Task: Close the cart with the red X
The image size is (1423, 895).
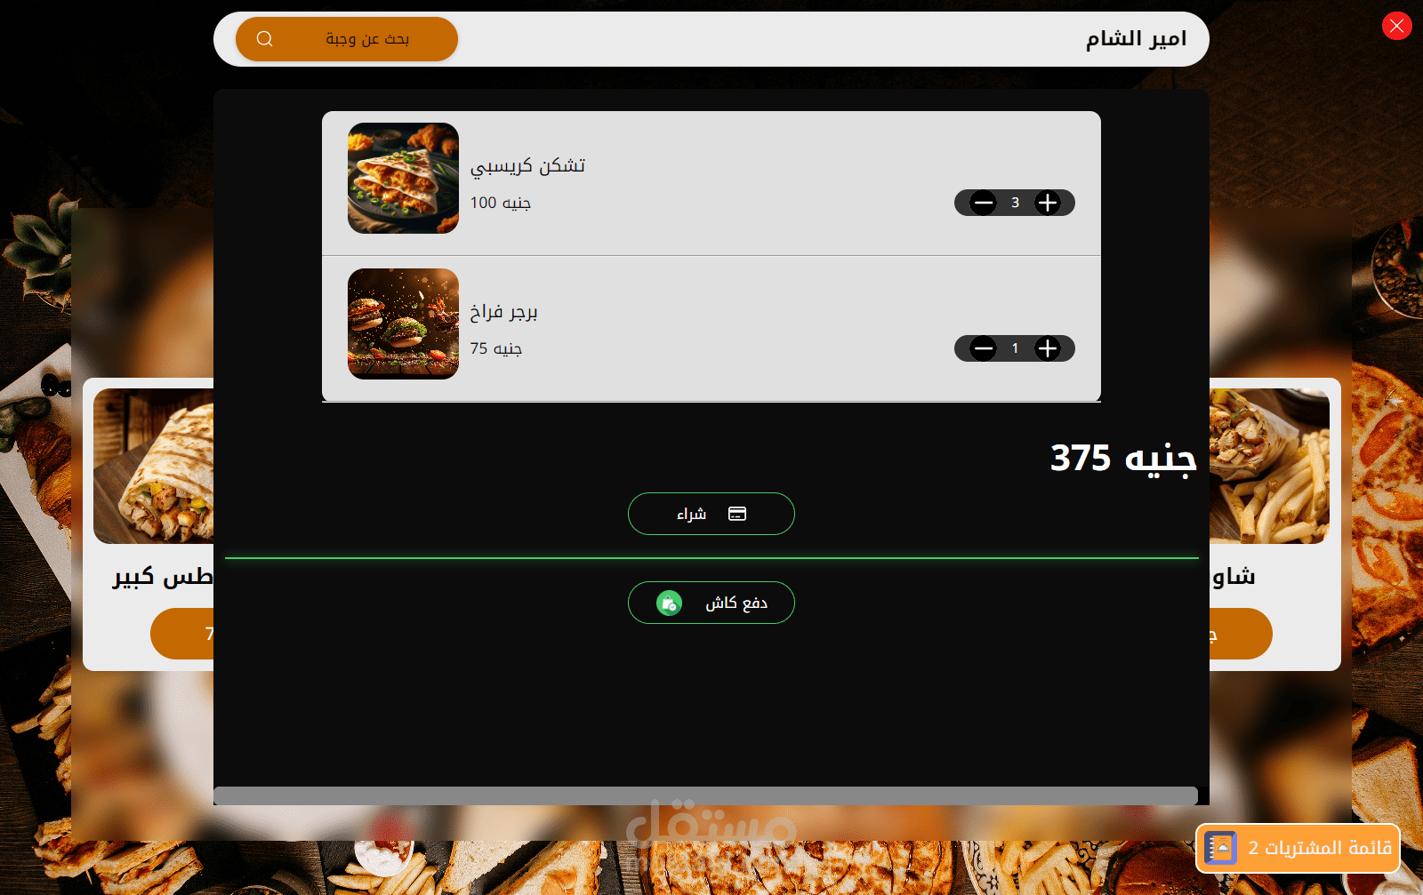Action: pos(1396,26)
